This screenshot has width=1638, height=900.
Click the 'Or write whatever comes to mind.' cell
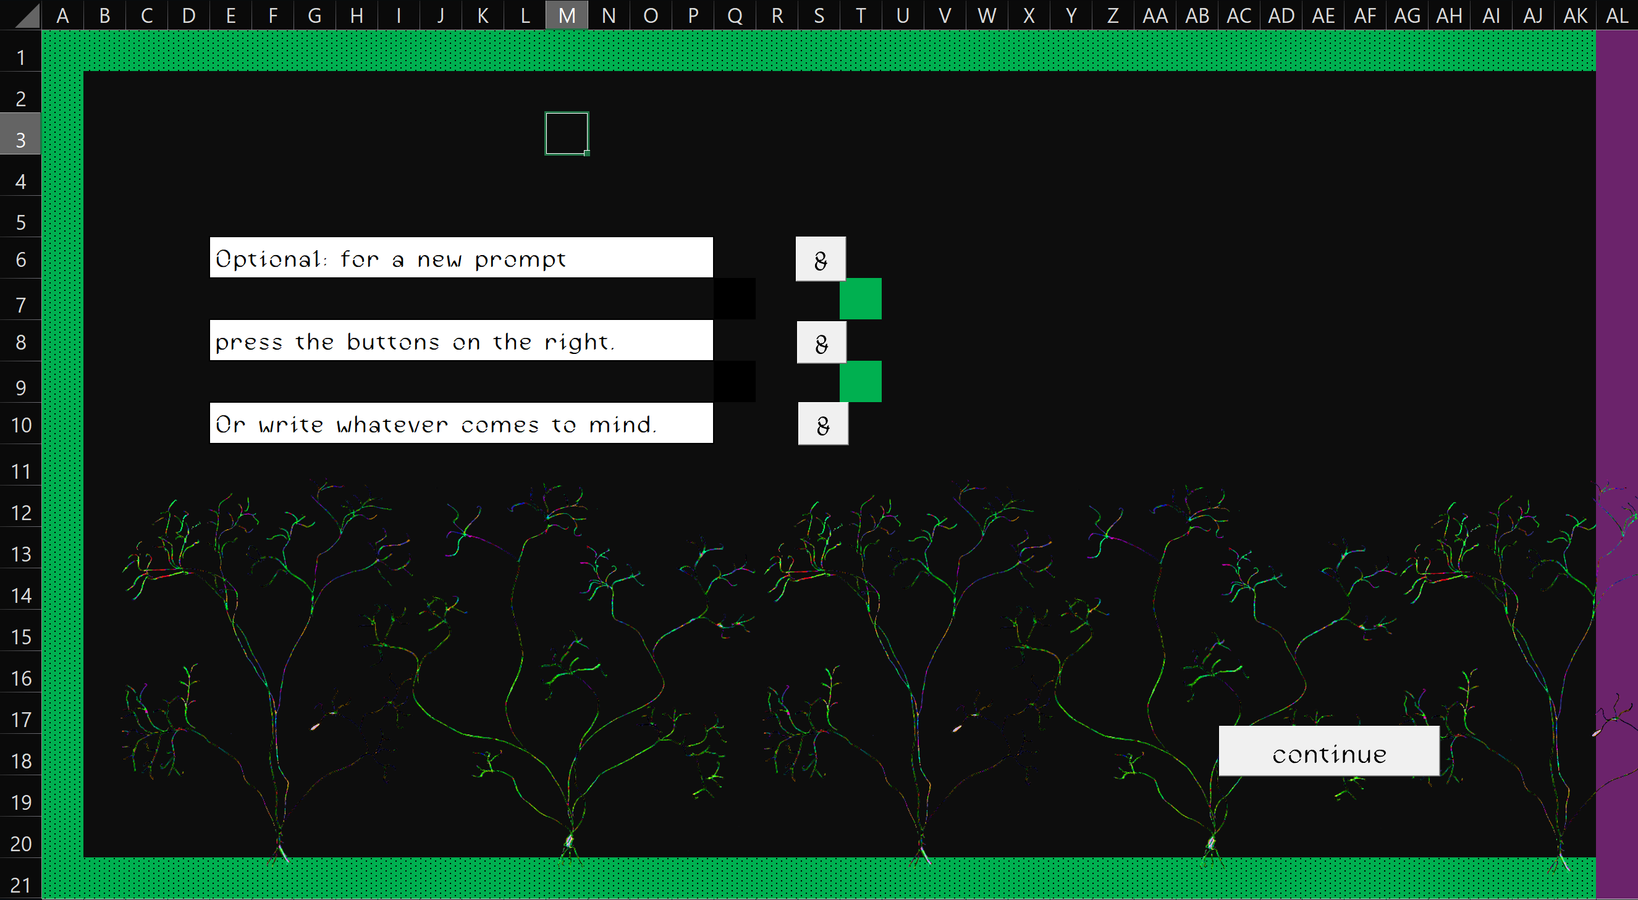click(460, 423)
